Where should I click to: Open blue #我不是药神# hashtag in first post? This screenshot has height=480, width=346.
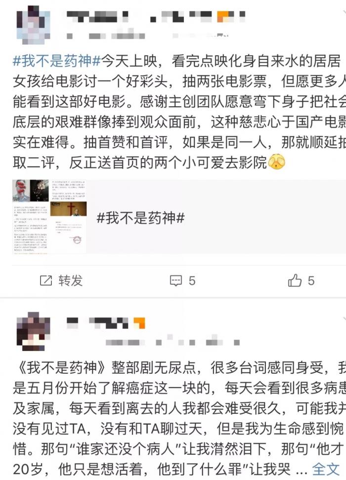pyautogui.click(x=57, y=61)
